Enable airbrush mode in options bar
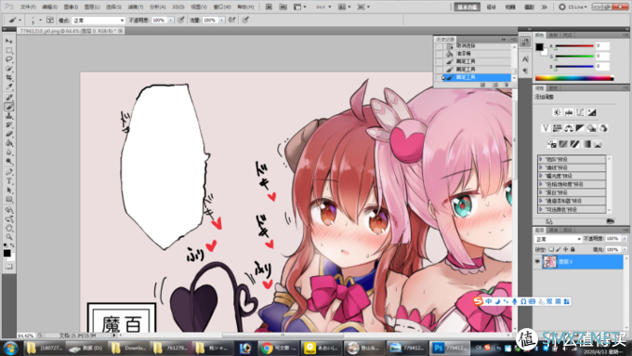 232,20
